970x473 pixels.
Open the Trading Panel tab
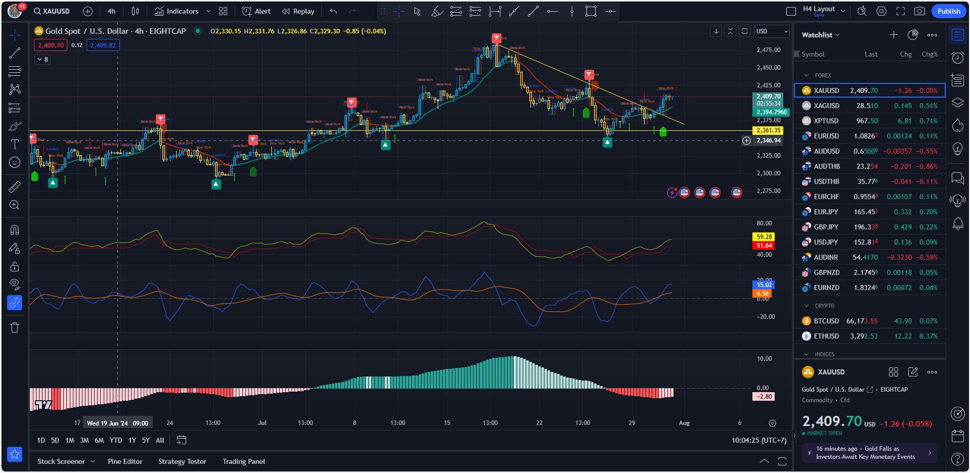244,461
